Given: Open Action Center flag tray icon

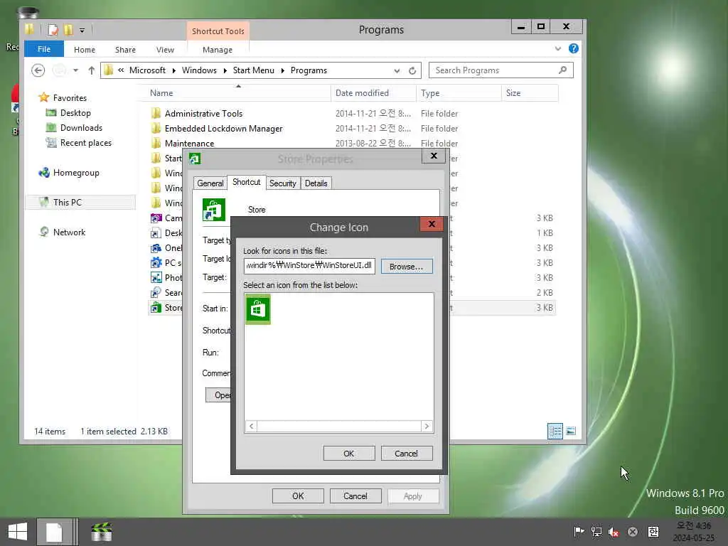Looking at the screenshot, I should [x=579, y=532].
